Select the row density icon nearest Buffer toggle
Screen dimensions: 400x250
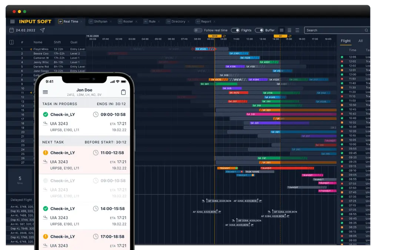(281, 30)
